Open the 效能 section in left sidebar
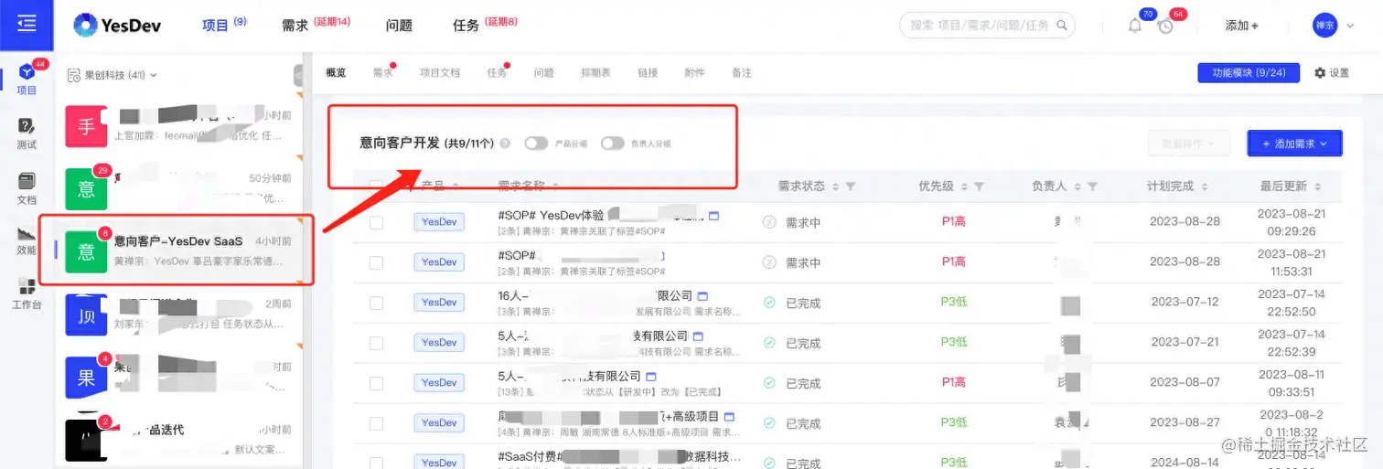This screenshot has width=1383, height=469. (27, 240)
